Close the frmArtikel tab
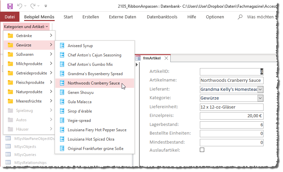 click(x=166, y=58)
